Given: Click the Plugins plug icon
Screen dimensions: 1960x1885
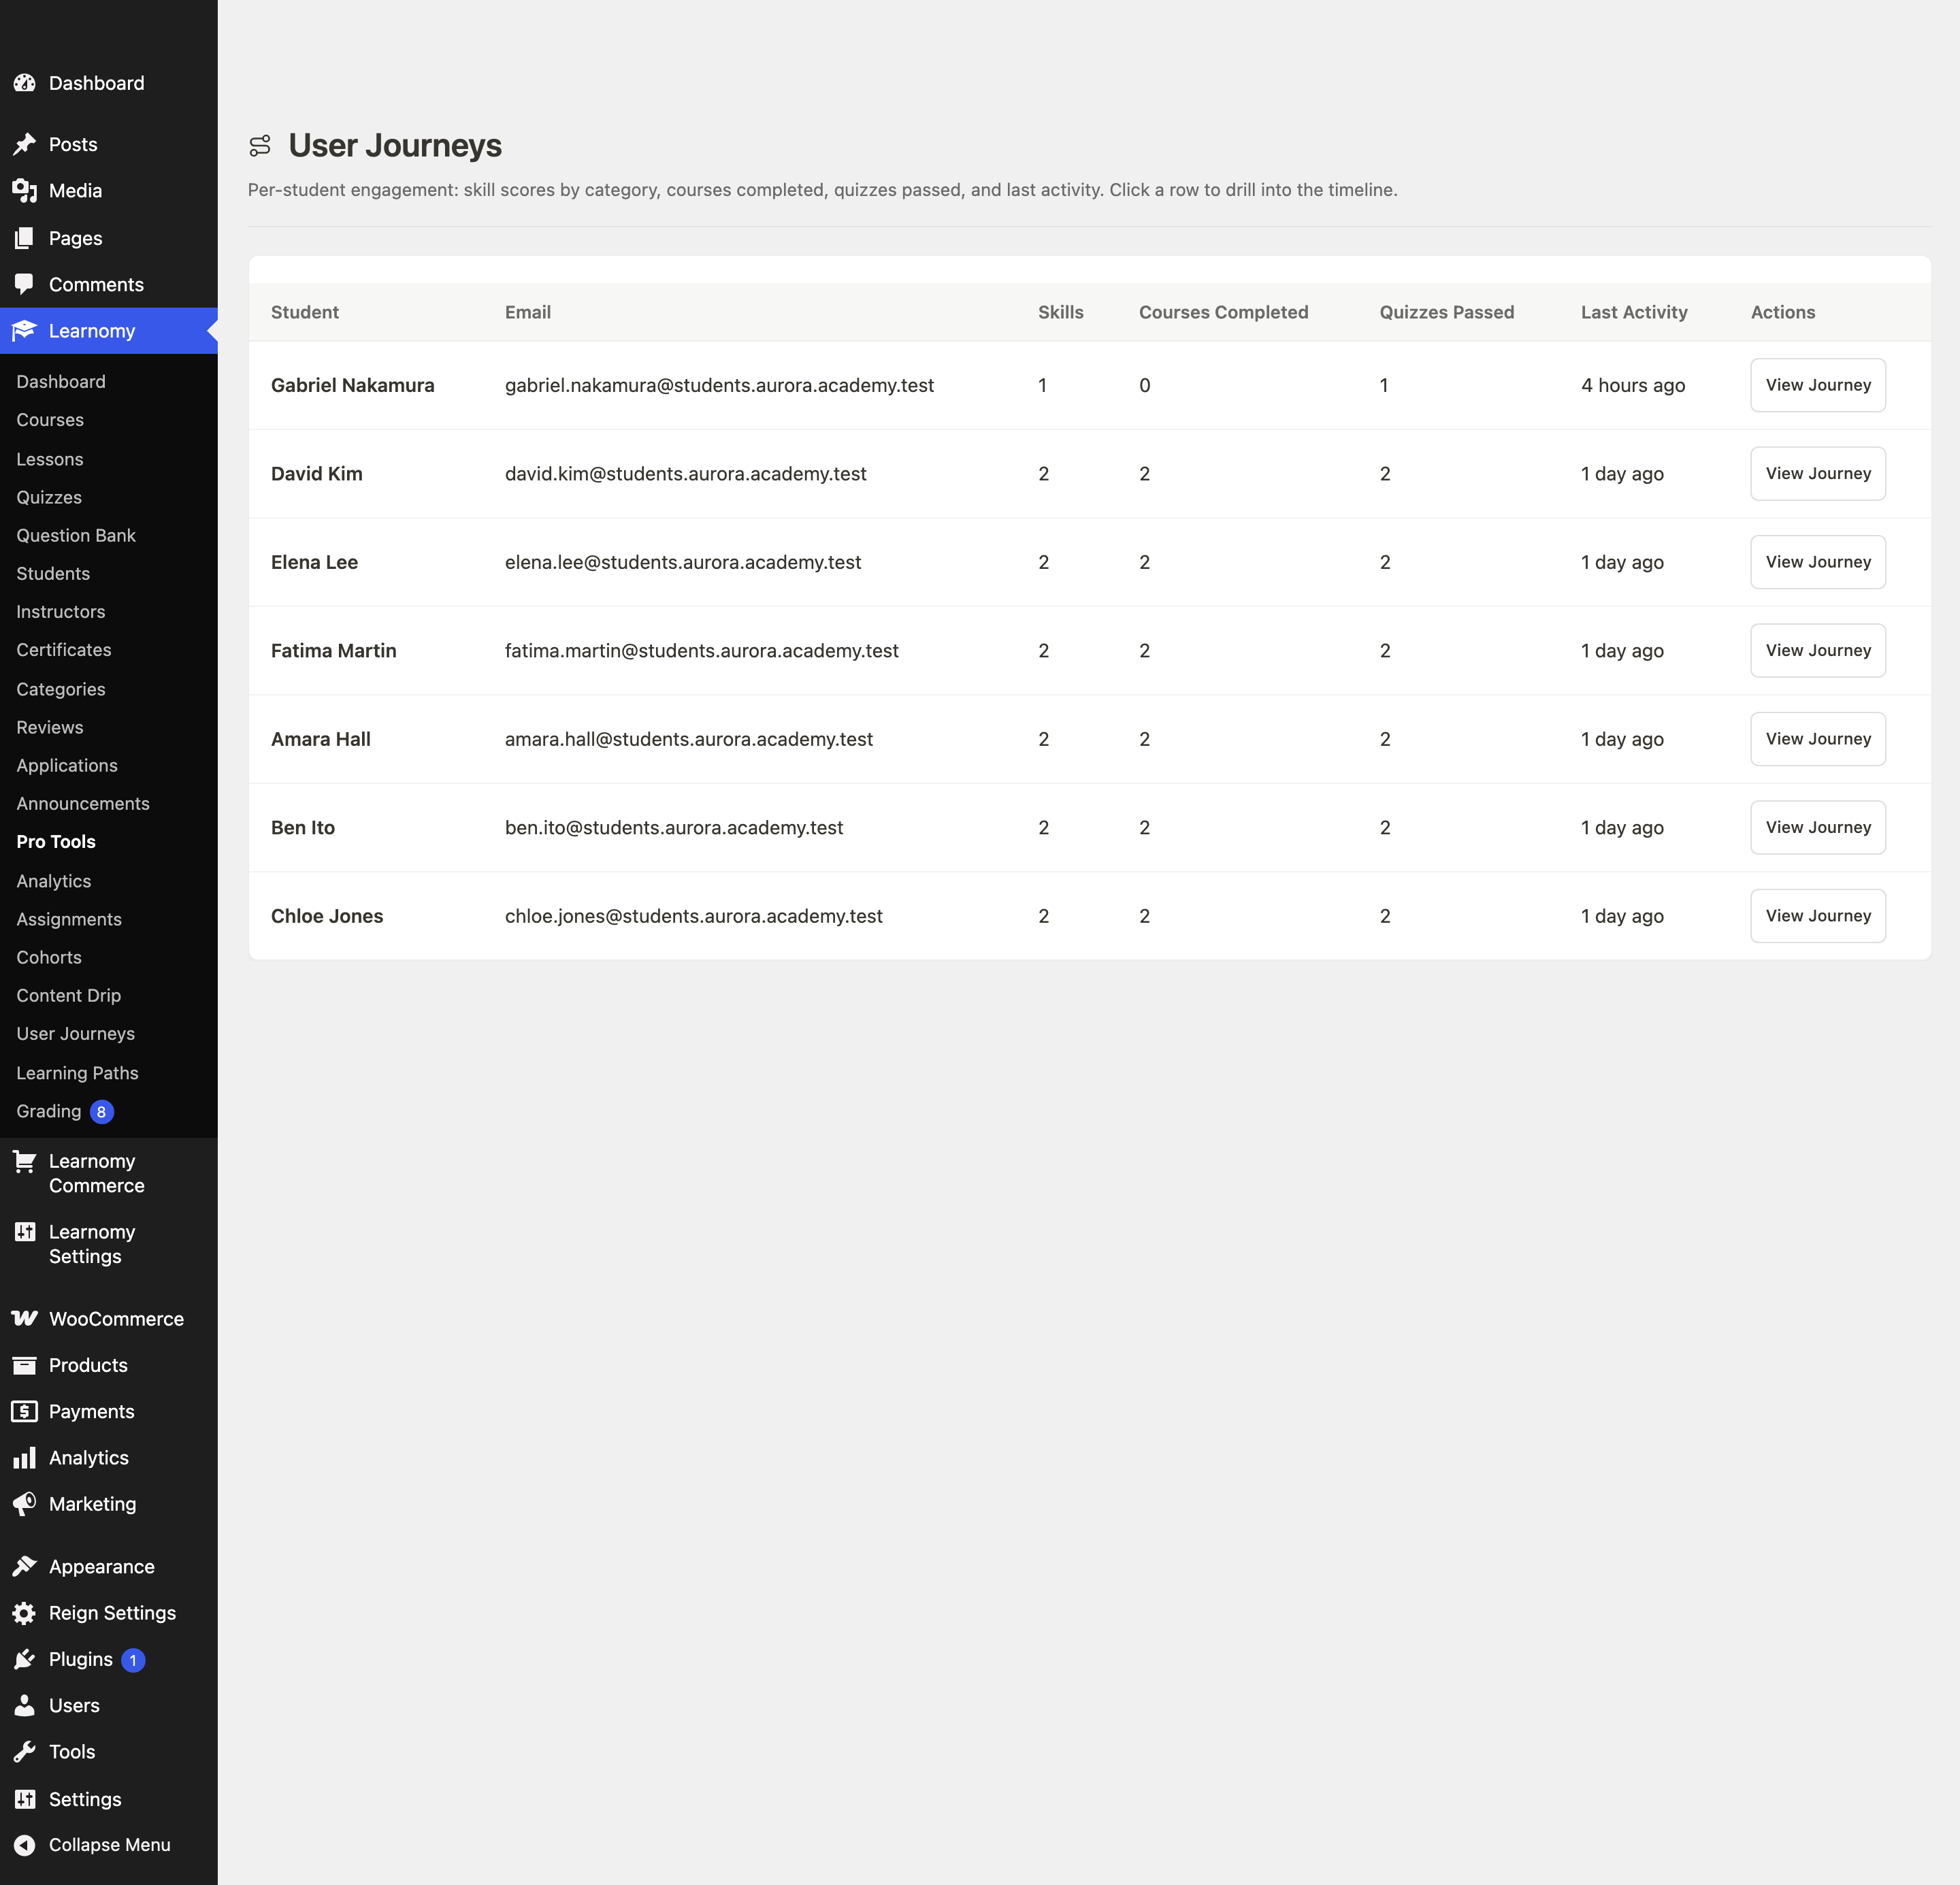Looking at the screenshot, I should 25,1659.
